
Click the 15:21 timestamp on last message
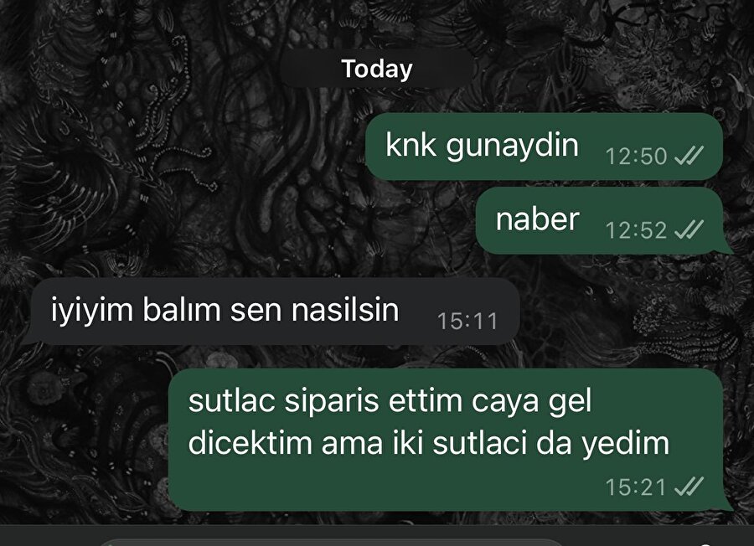[x=636, y=487]
